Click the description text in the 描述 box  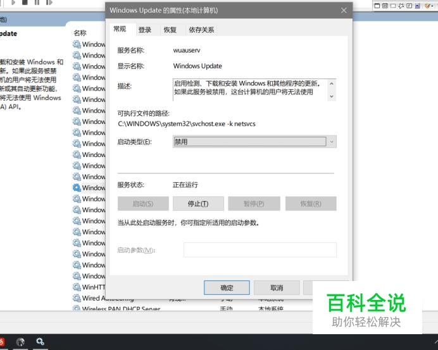247,88
